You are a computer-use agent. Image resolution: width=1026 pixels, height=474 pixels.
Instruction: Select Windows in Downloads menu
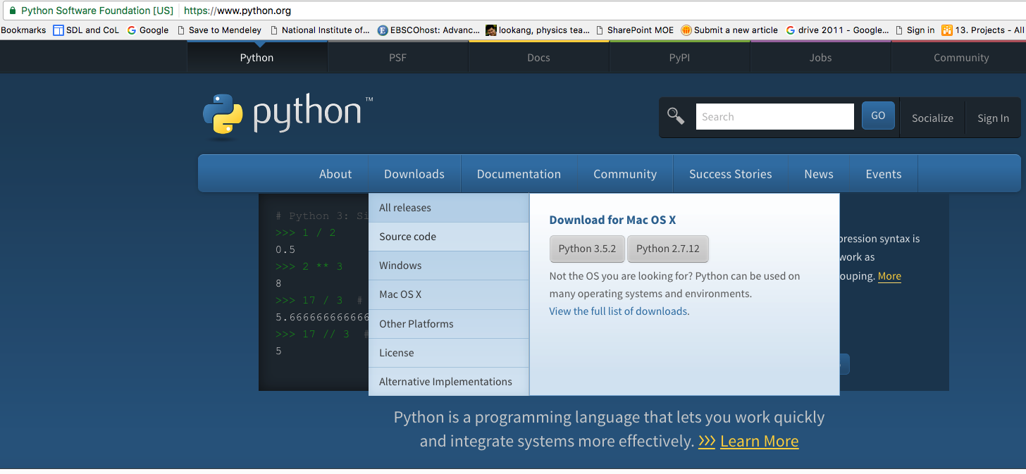click(x=449, y=266)
